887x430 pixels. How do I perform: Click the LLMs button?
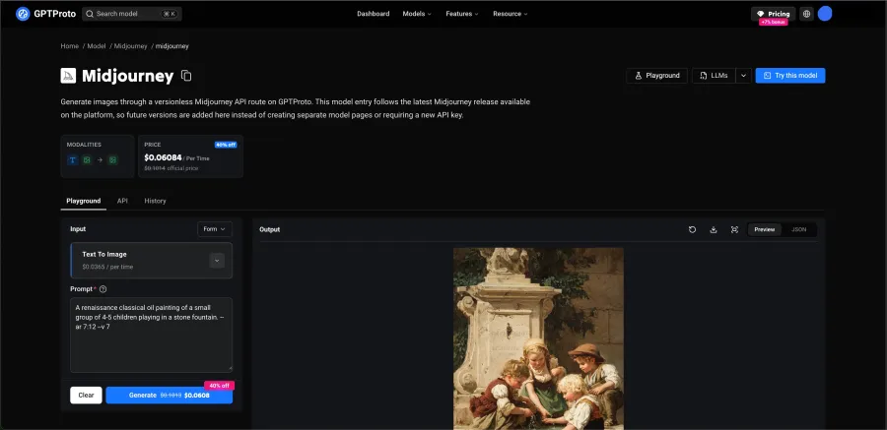pyautogui.click(x=714, y=75)
